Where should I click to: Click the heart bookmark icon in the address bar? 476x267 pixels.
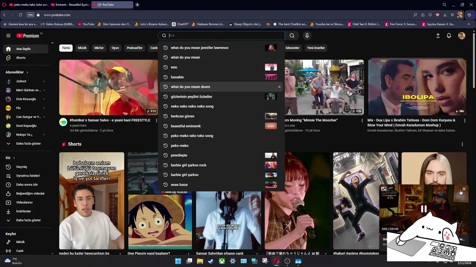coord(438,15)
